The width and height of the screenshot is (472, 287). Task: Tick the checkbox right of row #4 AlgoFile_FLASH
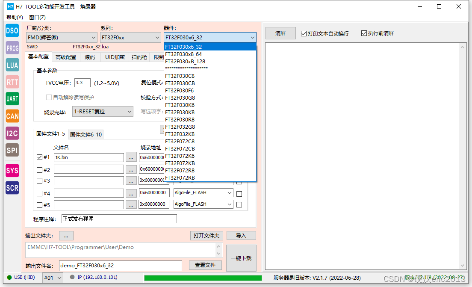tap(239, 194)
